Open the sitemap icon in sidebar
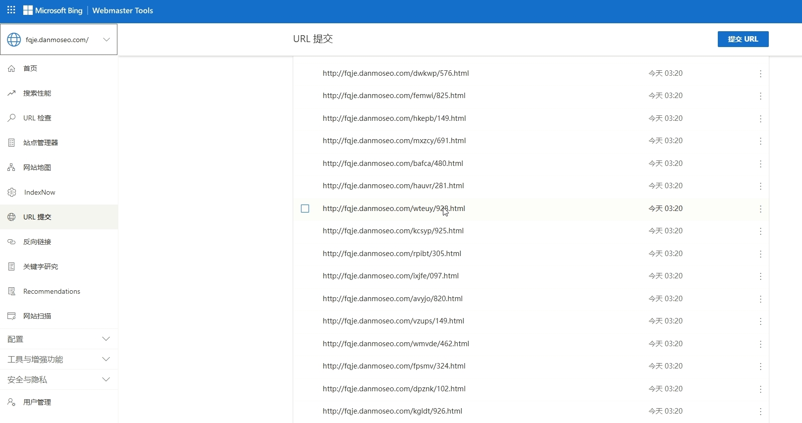Screen dimensions: 802x423 click(x=11, y=167)
